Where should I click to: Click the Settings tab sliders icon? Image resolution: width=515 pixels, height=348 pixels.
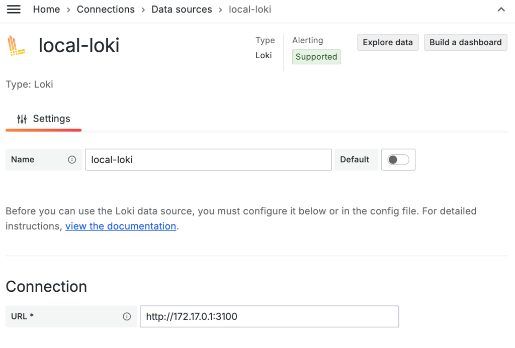(x=22, y=119)
